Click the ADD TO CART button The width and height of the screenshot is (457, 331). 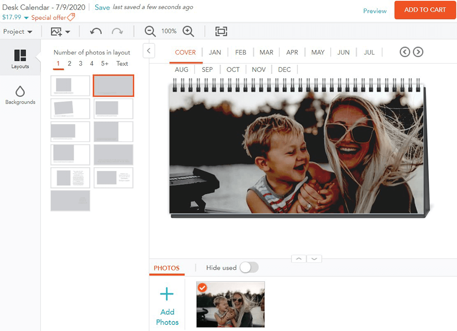(x=425, y=10)
